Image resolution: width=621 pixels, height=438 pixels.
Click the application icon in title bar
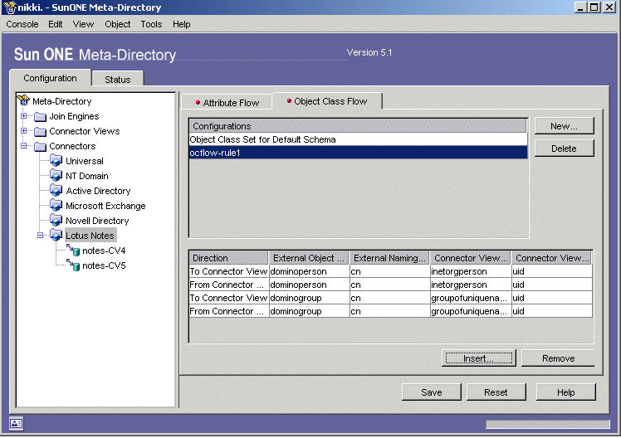point(9,7)
